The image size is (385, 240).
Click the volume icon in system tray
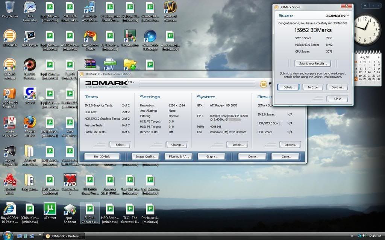click(x=364, y=236)
